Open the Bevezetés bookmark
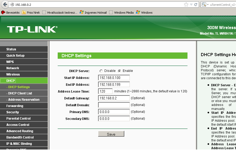This screenshot has height=160, width=236. coord(10,13)
